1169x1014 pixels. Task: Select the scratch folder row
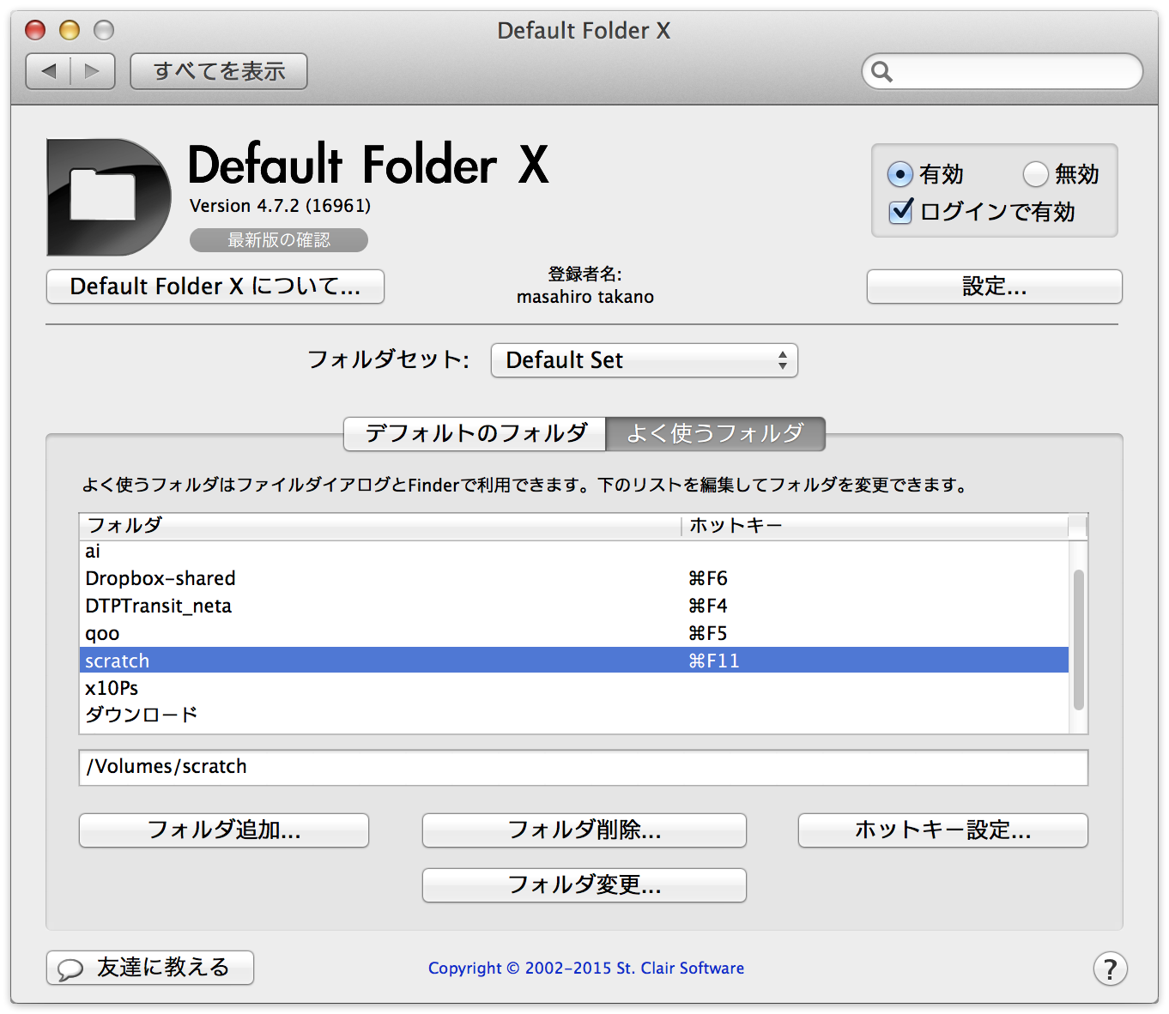574,661
